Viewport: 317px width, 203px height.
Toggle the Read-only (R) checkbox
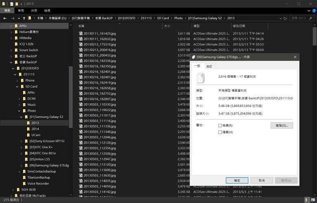point(220,125)
